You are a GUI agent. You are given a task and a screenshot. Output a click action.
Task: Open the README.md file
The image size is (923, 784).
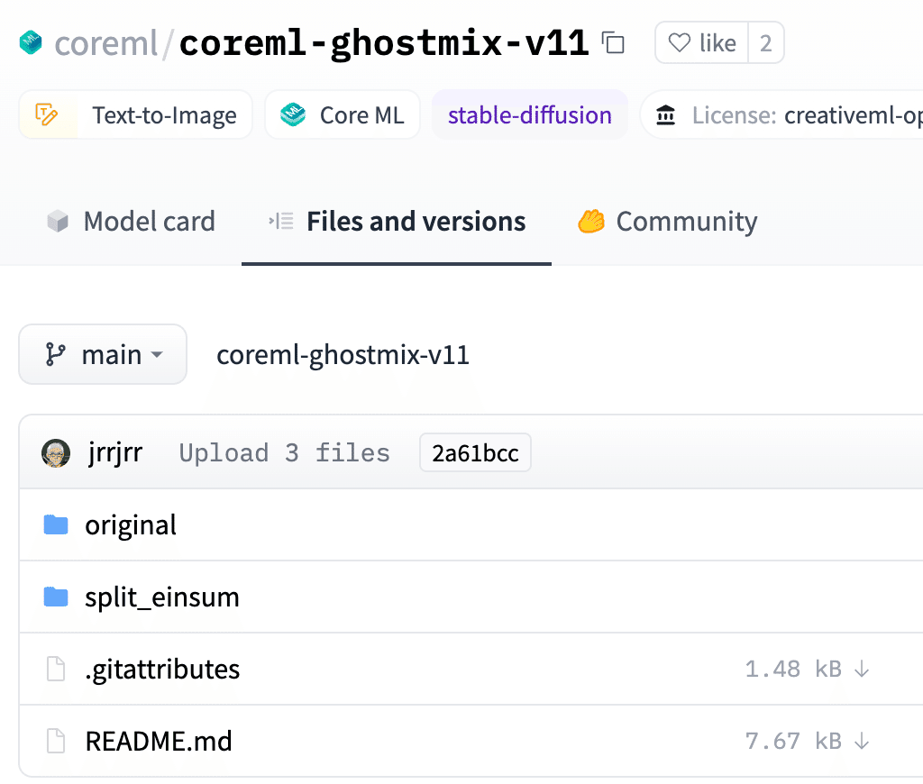159,741
